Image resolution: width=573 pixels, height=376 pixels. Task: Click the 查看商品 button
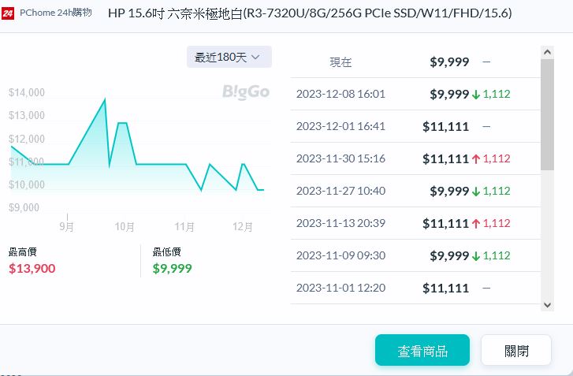(422, 351)
